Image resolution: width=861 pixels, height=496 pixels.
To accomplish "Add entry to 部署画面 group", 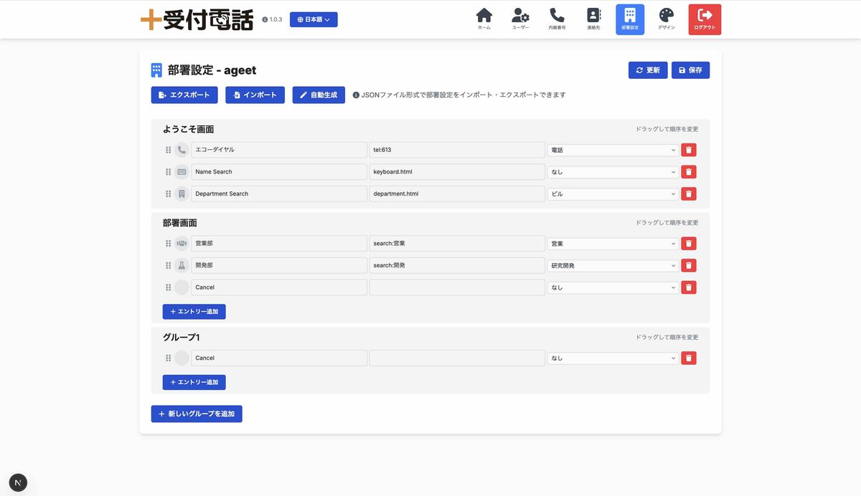I will point(194,312).
